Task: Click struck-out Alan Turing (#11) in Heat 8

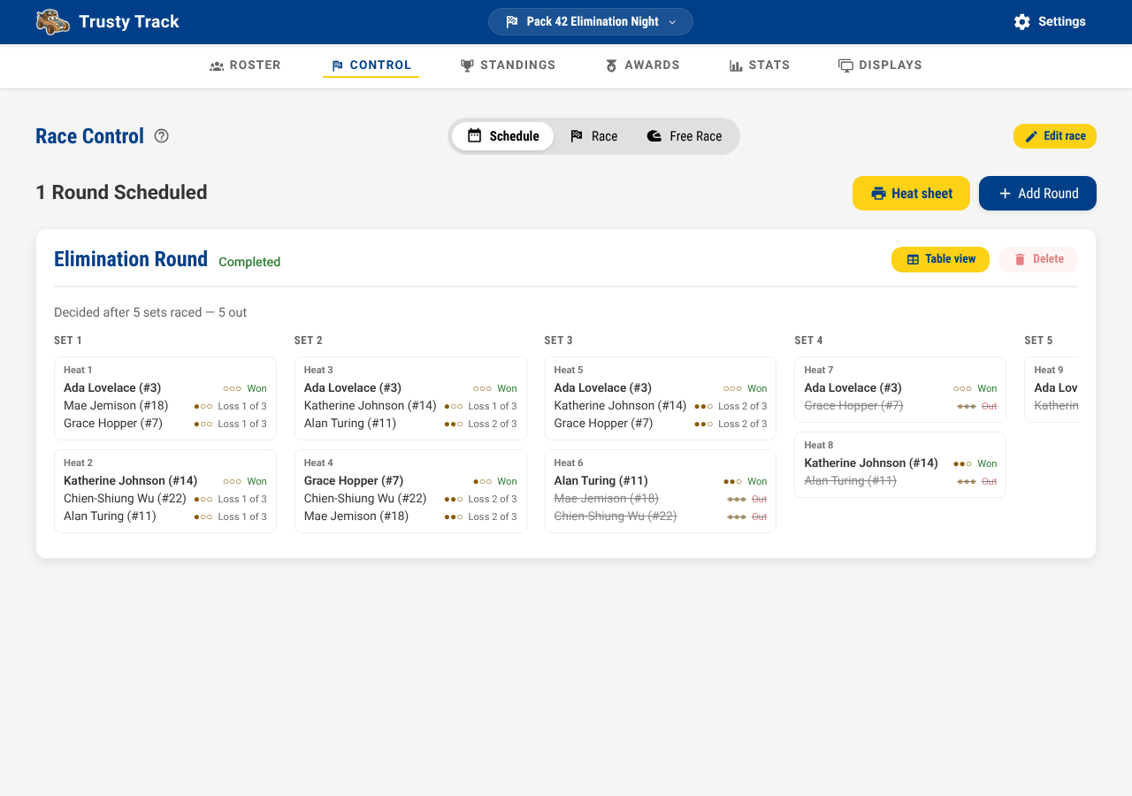Action: pyautogui.click(x=851, y=481)
